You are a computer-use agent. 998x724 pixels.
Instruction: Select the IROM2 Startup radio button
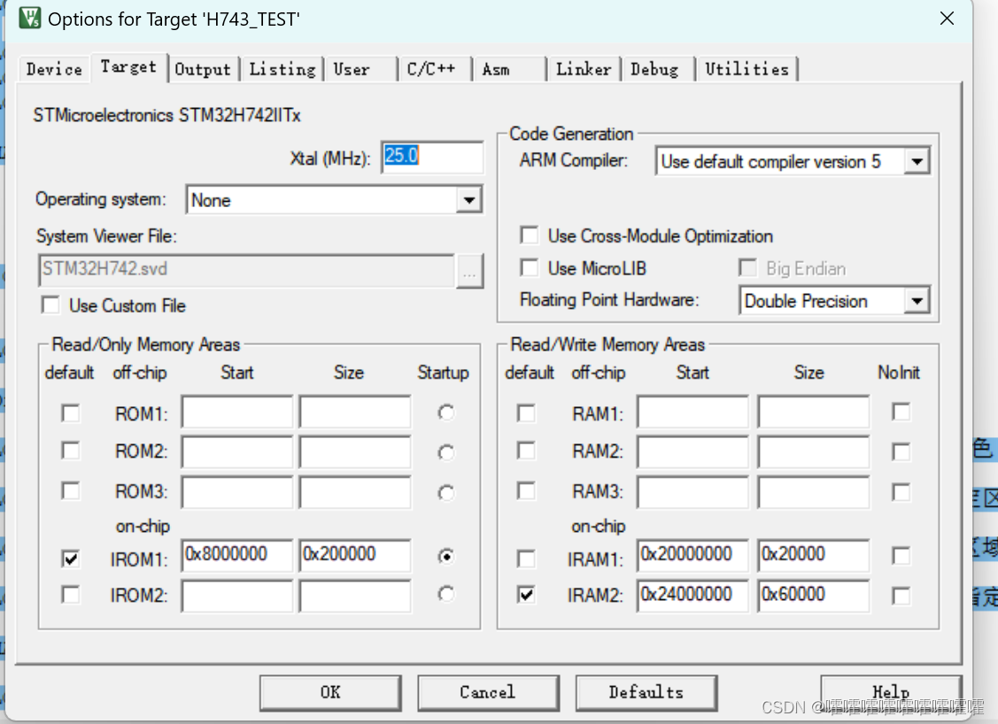(446, 594)
